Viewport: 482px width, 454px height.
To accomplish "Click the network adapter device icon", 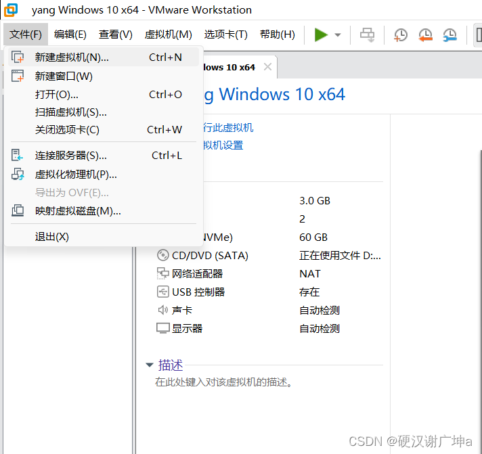I will [x=162, y=273].
